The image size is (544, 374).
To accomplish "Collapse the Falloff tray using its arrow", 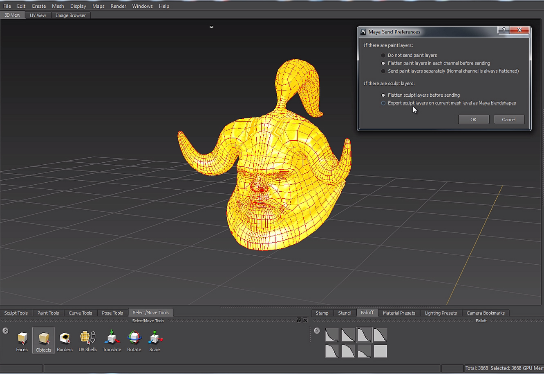I will pos(317,330).
